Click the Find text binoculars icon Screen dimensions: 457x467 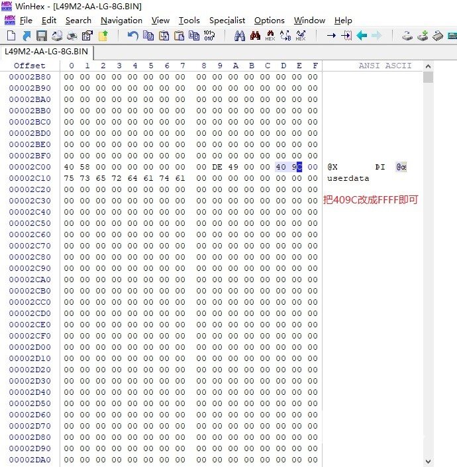coord(240,36)
